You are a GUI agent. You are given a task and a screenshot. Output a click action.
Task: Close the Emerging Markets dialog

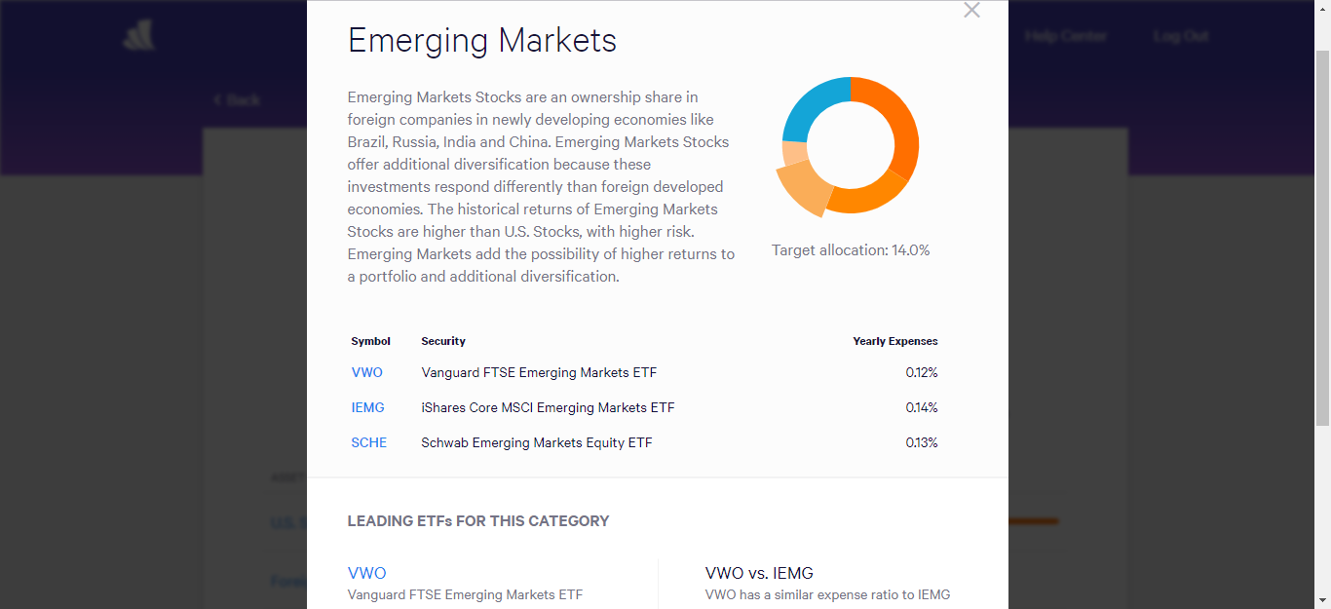pyautogui.click(x=971, y=11)
